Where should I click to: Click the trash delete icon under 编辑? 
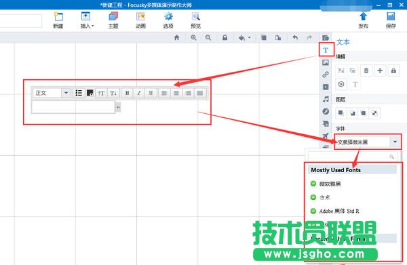366,70
